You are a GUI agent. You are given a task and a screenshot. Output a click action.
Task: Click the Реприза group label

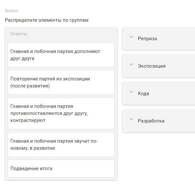coord(148,39)
